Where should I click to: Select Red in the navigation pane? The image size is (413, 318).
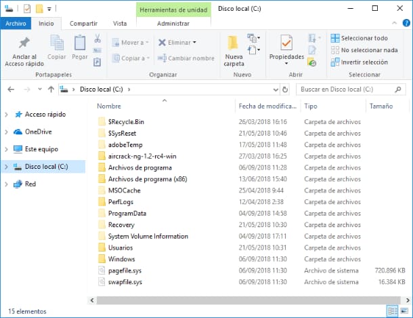[x=30, y=184]
